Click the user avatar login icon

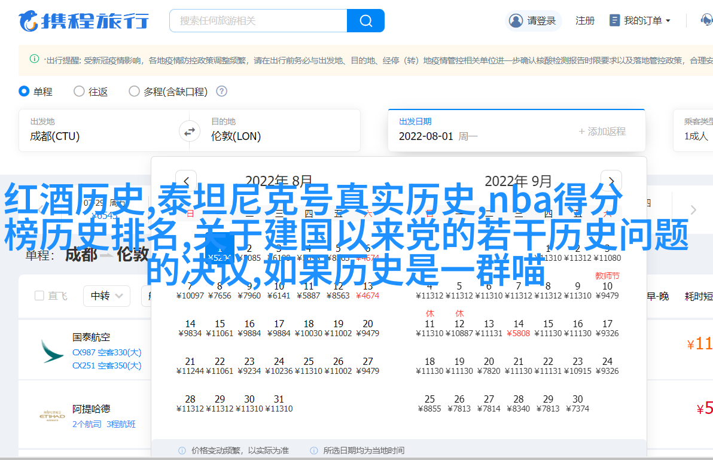point(516,21)
